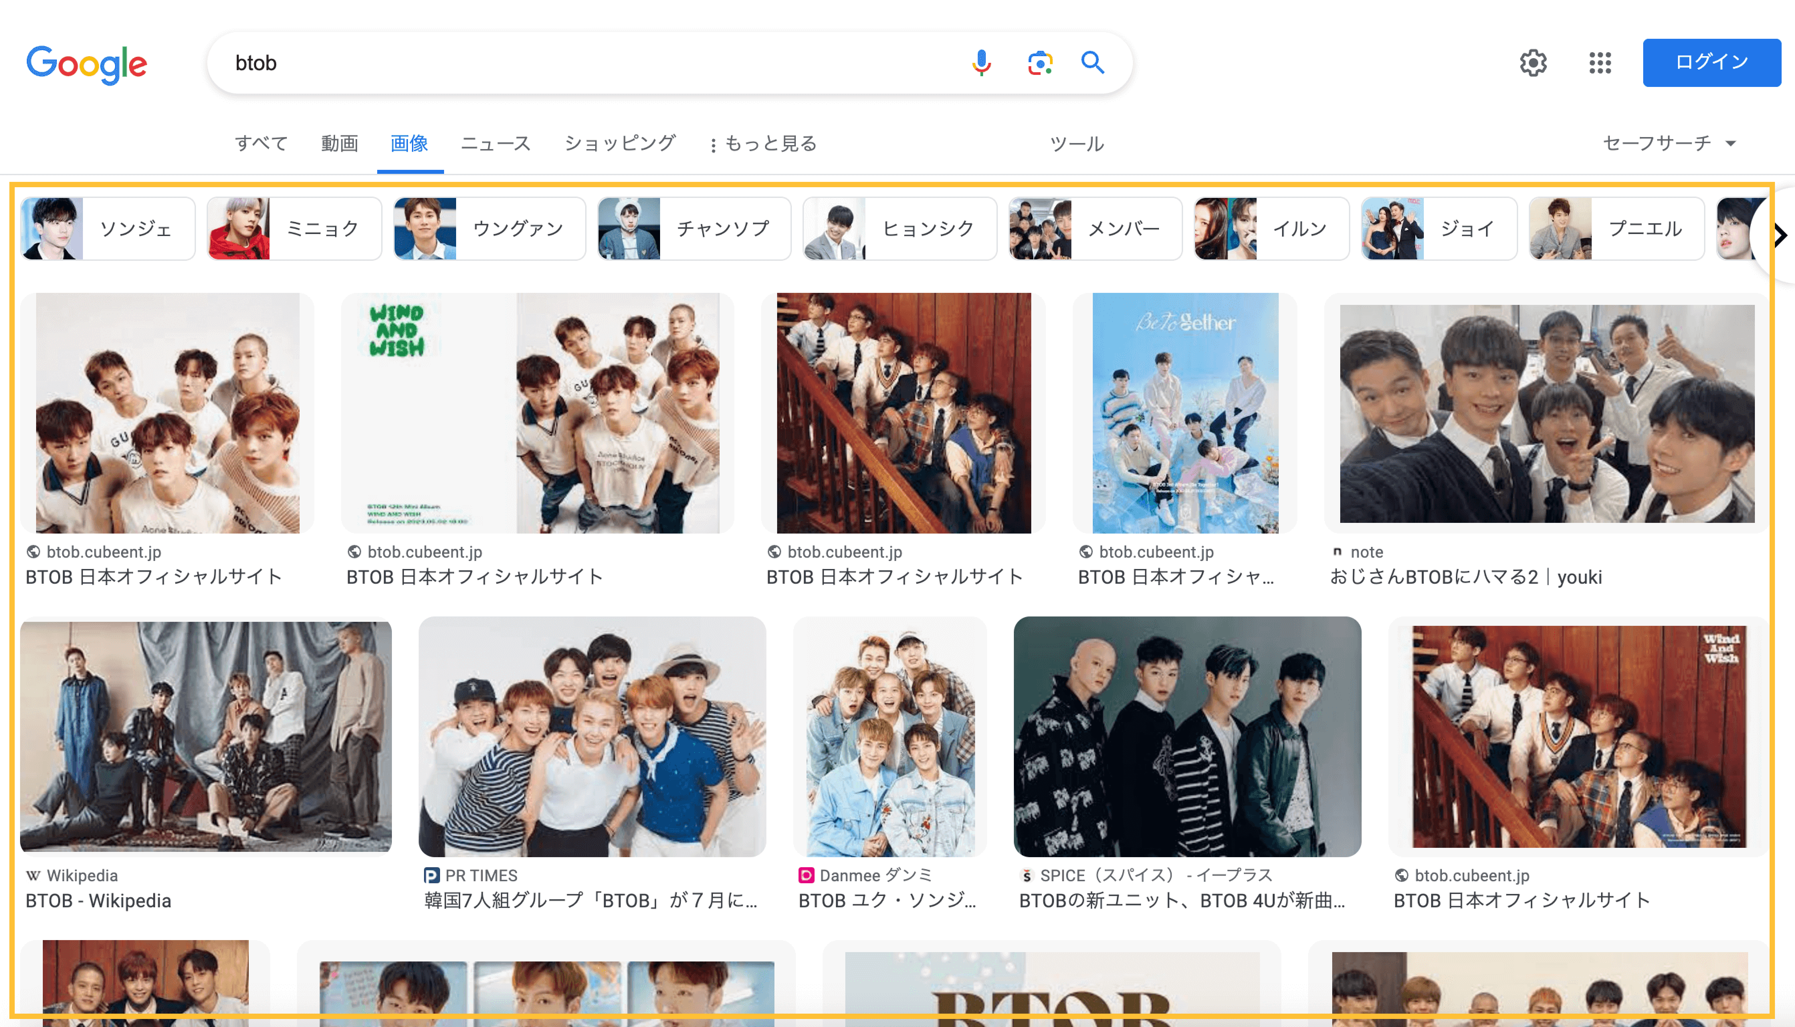Select the 画像 tab
The width and height of the screenshot is (1795, 1027).
point(410,143)
